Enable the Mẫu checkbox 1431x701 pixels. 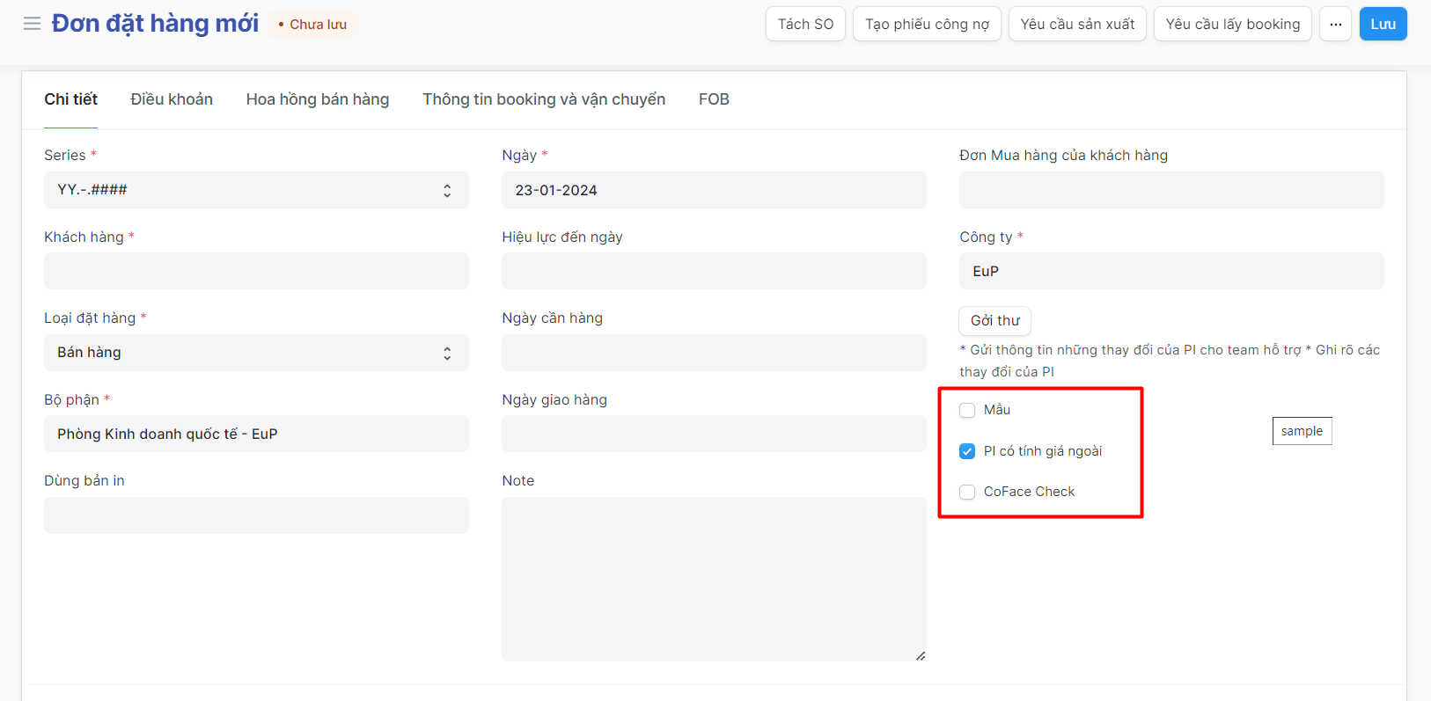(967, 410)
